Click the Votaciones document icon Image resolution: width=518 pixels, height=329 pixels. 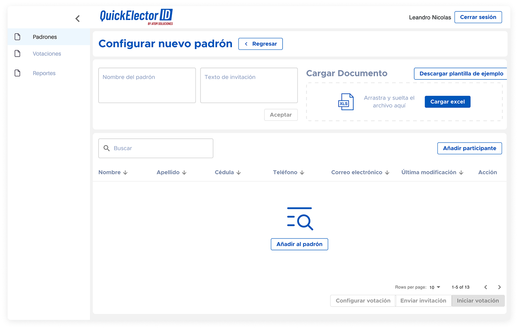(x=17, y=54)
